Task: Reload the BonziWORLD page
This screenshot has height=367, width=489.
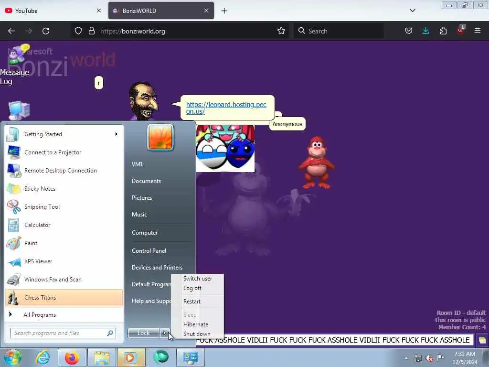Action: click(46, 31)
